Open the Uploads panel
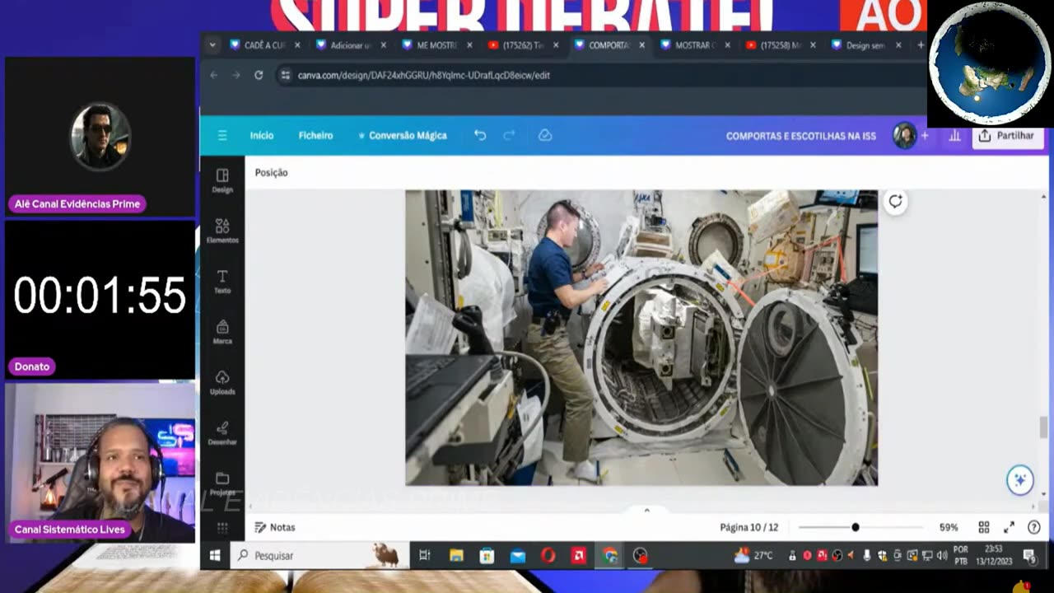Screen dimensions: 1054x593 click(x=222, y=382)
